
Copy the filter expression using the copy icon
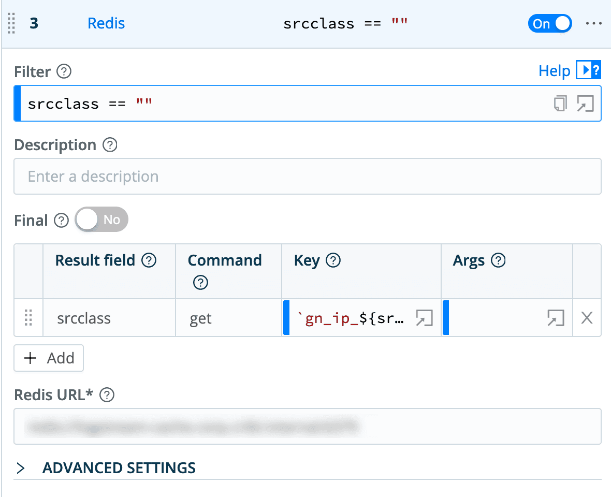tap(560, 103)
